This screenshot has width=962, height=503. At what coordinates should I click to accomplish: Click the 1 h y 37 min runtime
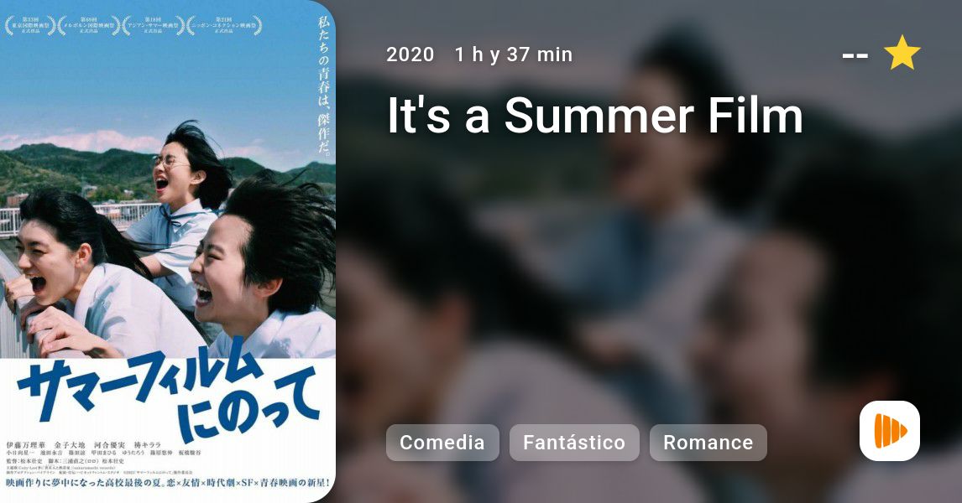(x=514, y=54)
